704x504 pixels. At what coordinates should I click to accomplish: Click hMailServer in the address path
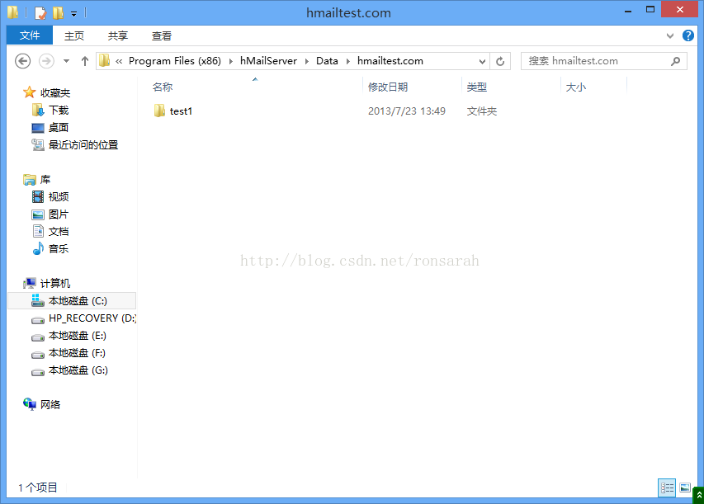click(268, 61)
